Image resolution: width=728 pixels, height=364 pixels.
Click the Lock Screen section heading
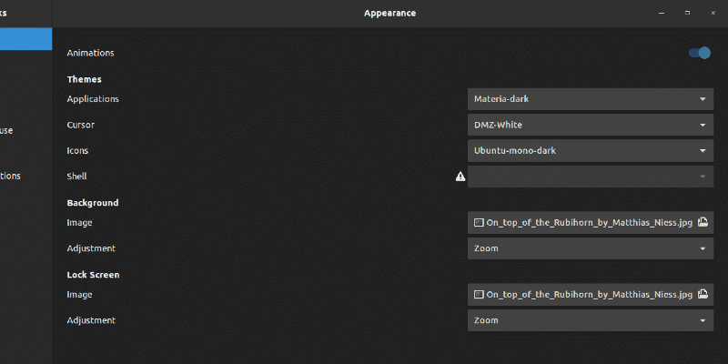[x=94, y=275]
